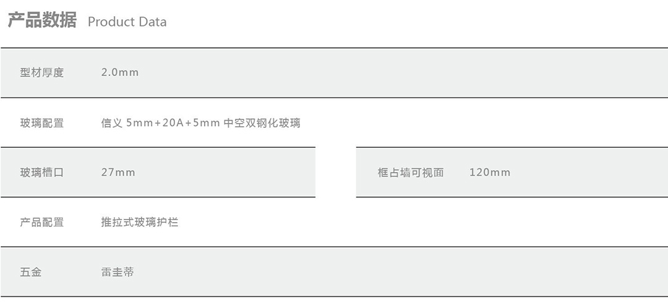Click the Product Data subtitle text

click(127, 22)
